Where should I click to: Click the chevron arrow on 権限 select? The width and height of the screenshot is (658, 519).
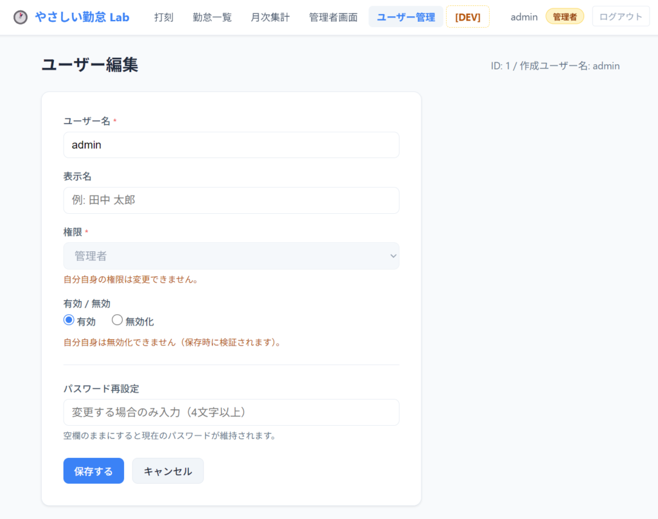[393, 256]
